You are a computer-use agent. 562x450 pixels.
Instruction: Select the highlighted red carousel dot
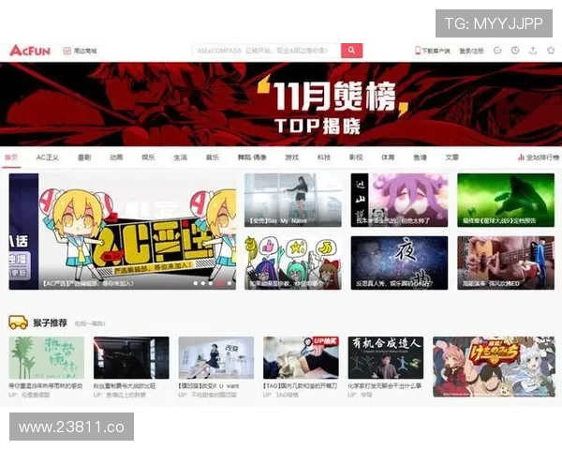tap(220, 283)
